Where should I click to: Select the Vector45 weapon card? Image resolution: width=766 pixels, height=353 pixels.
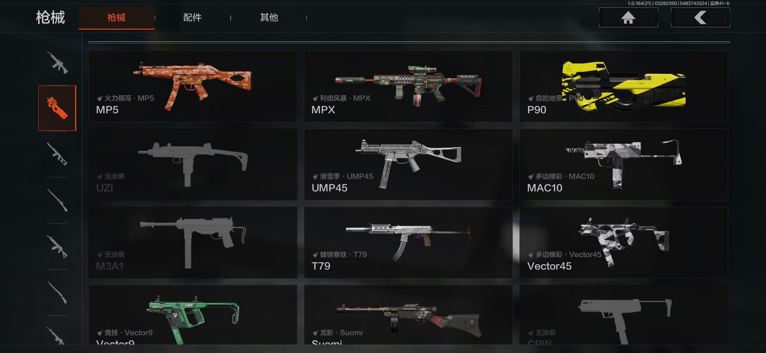[624, 243]
